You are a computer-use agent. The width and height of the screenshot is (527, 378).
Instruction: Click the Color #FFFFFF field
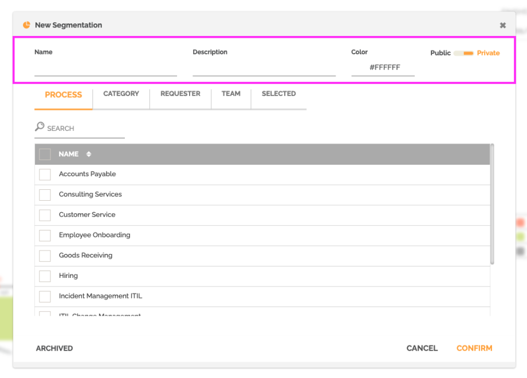click(384, 67)
